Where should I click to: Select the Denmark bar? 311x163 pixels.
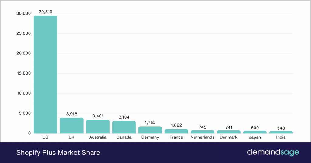coord(229,132)
